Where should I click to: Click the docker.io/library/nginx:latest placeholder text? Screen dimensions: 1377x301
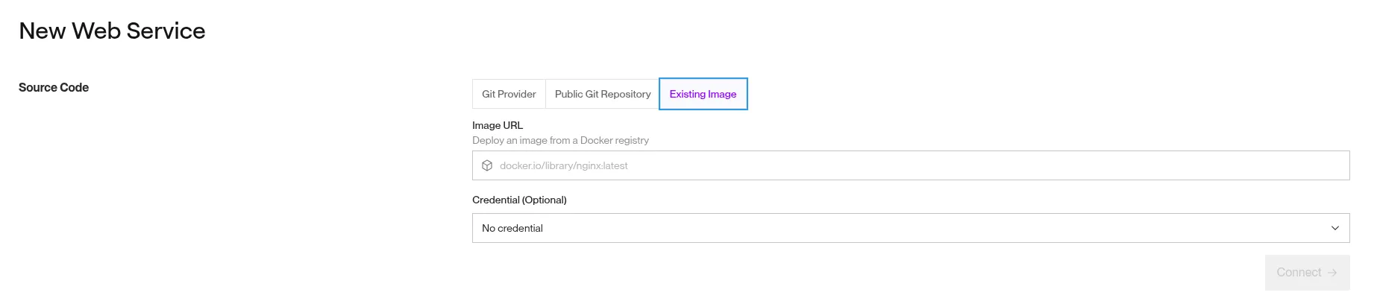tap(564, 165)
